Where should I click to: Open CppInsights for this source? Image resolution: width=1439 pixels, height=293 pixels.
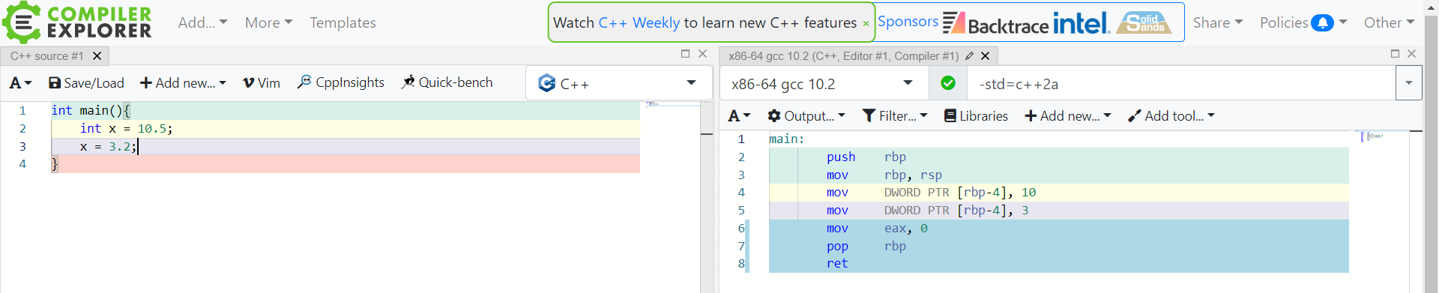[341, 82]
